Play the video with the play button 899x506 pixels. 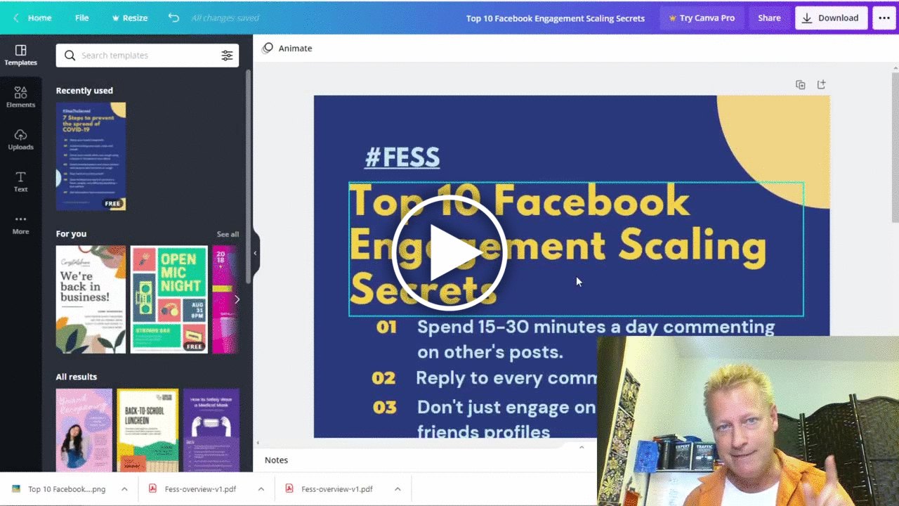click(x=449, y=252)
